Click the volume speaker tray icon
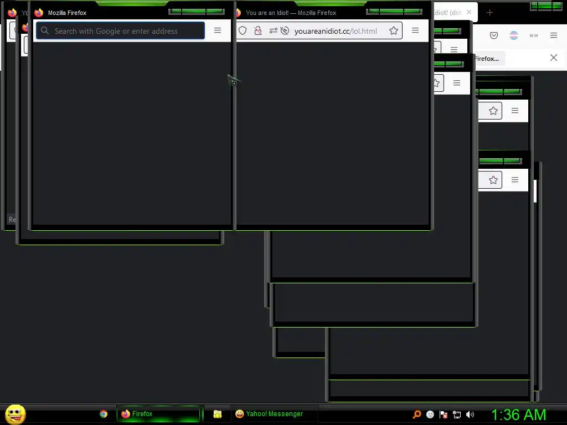The height and width of the screenshot is (425, 567). 470,414
